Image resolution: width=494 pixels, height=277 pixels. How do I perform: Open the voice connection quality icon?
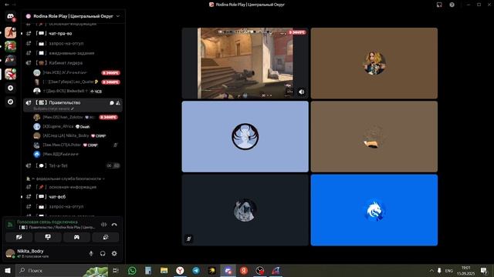point(10,224)
